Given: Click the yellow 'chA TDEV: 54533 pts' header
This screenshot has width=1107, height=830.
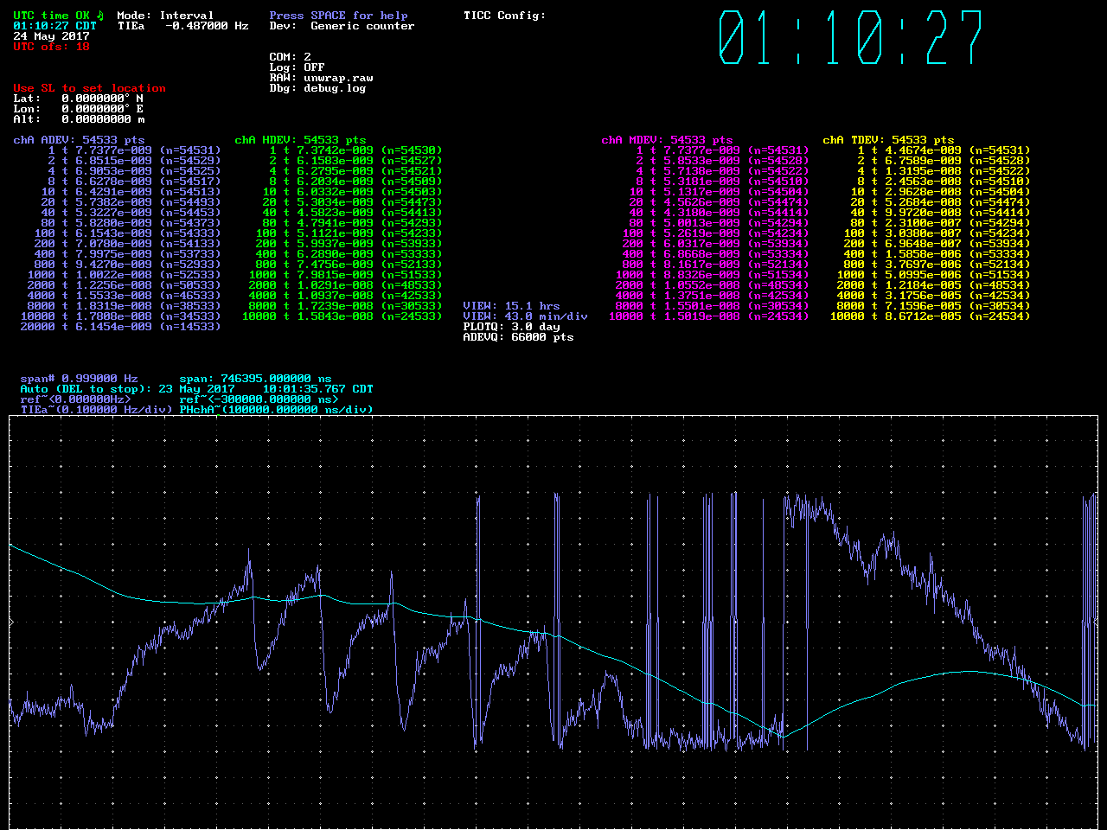Looking at the screenshot, I should [888, 140].
